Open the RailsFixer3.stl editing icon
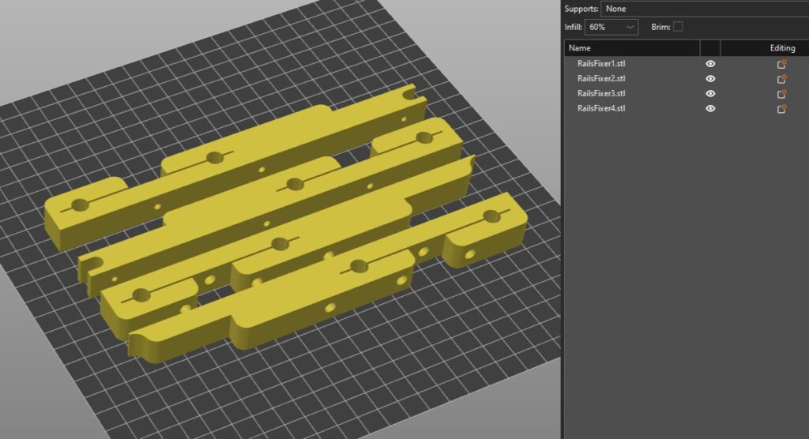This screenshot has width=809, height=439. click(x=781, y=94)
